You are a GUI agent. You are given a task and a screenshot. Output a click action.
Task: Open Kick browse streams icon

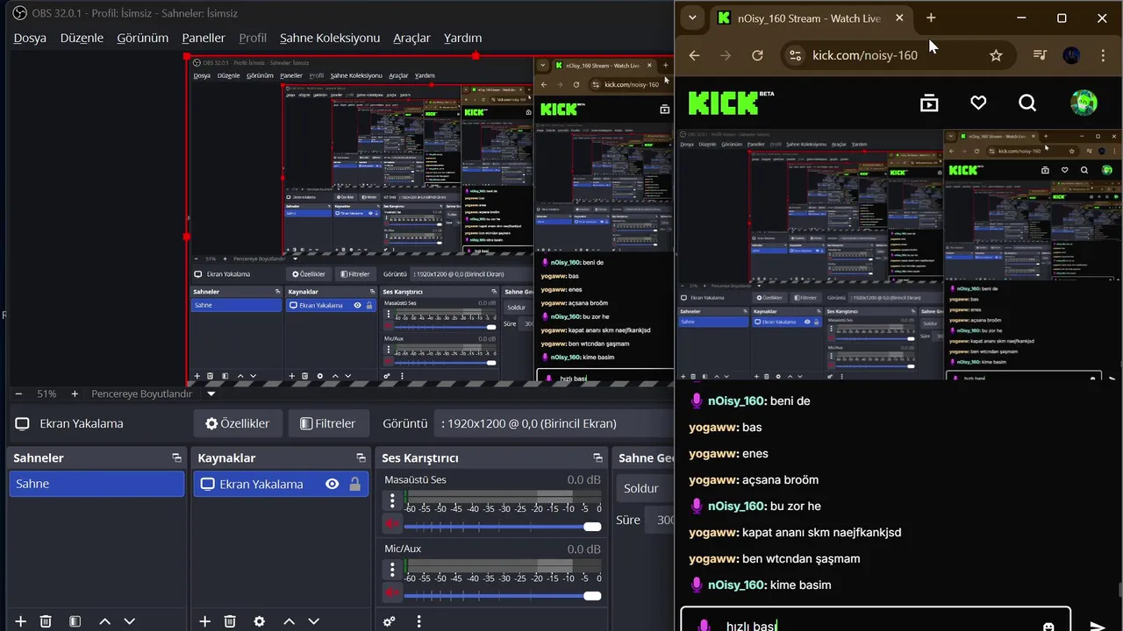click(929, 103)
